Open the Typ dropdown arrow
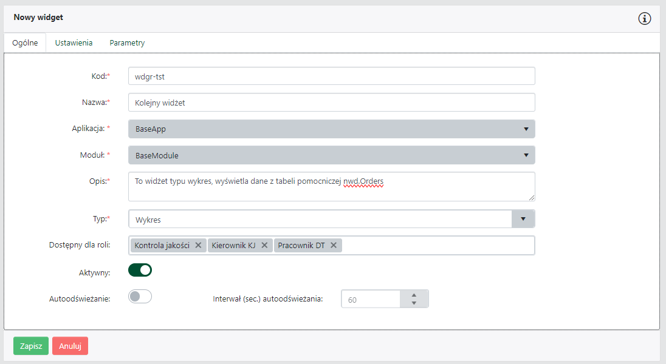666x364 pixels. click(x=523, y=219)
